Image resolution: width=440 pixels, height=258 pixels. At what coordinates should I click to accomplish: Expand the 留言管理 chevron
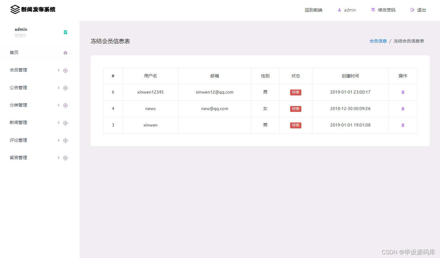tap(58, 158)
